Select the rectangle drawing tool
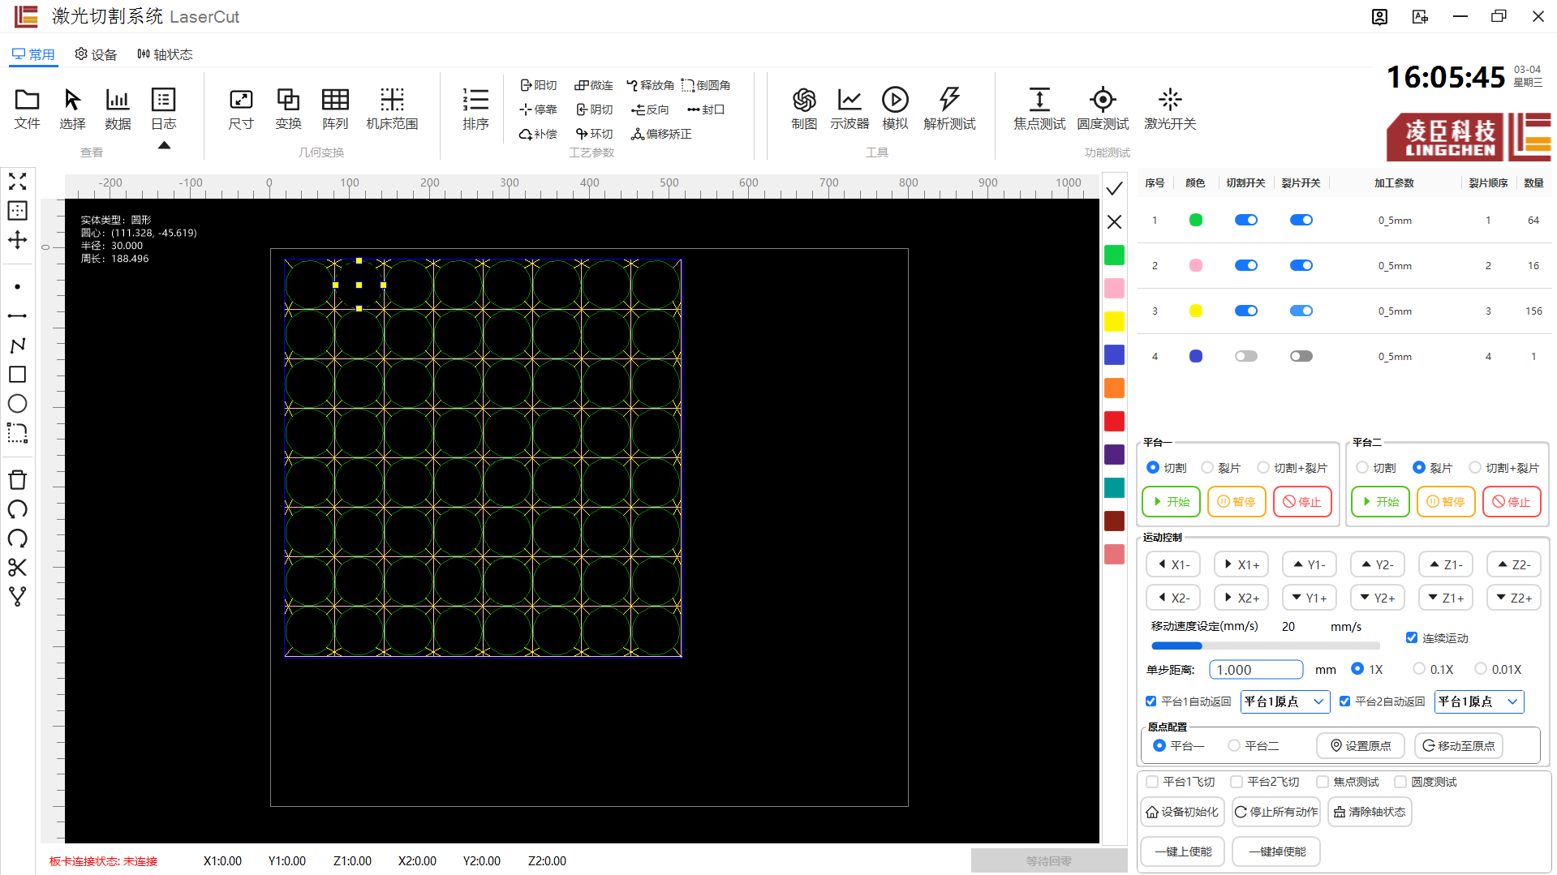Viewport: 1557px width, 875px height. [x=17, y=375]
